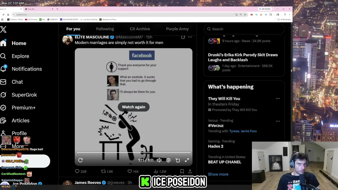The height and width of the screenshot is (190, 338).
Task: Switch to the For you tab
Action: click(73, 29)
